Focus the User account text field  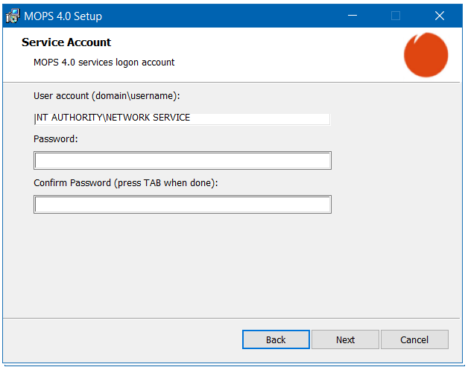coord(182,118)
